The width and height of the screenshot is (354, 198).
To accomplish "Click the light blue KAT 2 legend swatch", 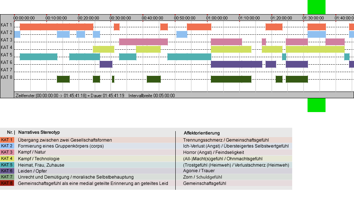I will click(x=7, y=146).
